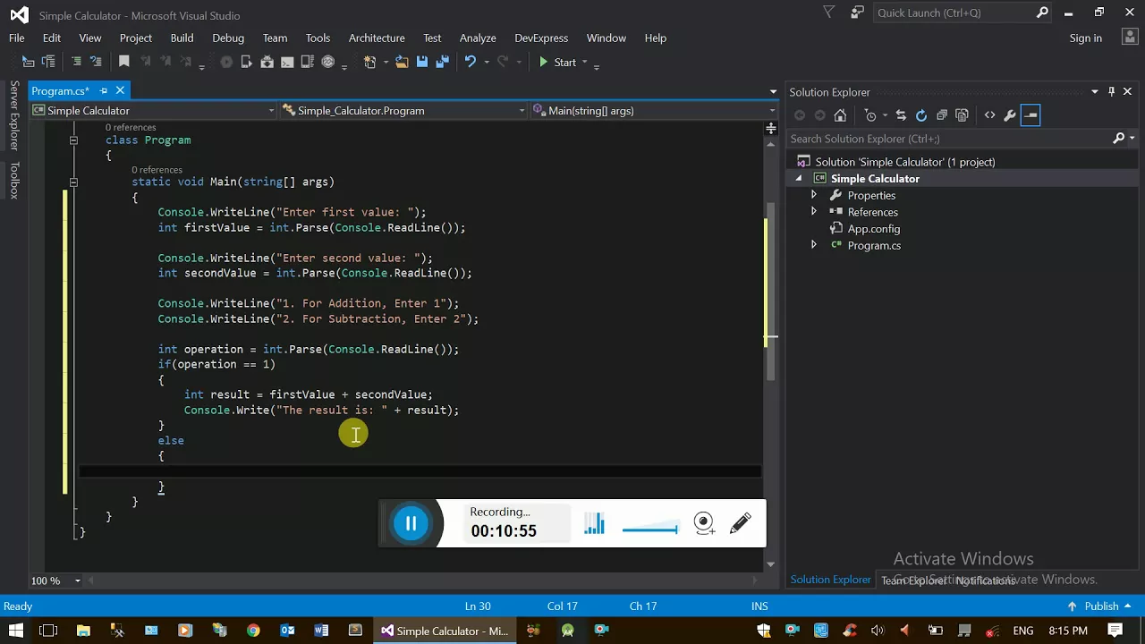Open Google Chrome from the taskbar
The image size is (1145, 644).
point(253,631)
